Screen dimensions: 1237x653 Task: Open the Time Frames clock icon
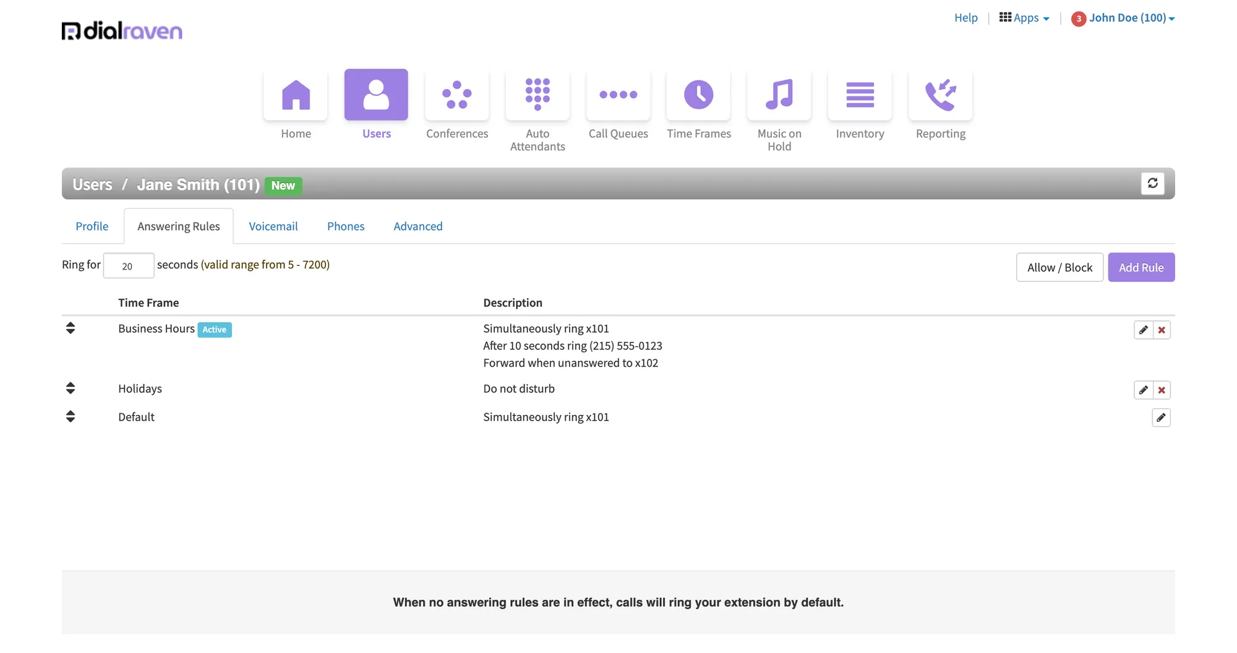click(699, 95)
